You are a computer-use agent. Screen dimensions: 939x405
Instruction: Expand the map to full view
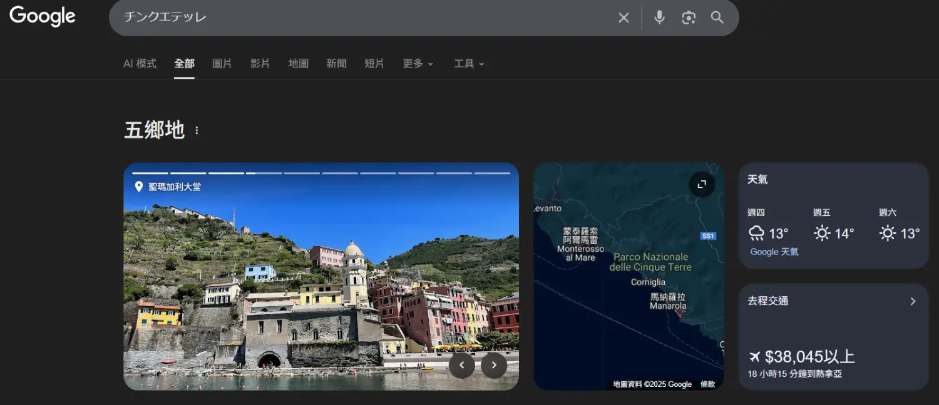[702, 184]
